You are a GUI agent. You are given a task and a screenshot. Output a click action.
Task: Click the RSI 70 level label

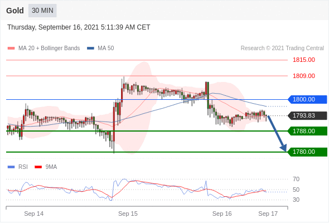pyautogui.click(x=296, y=179)
